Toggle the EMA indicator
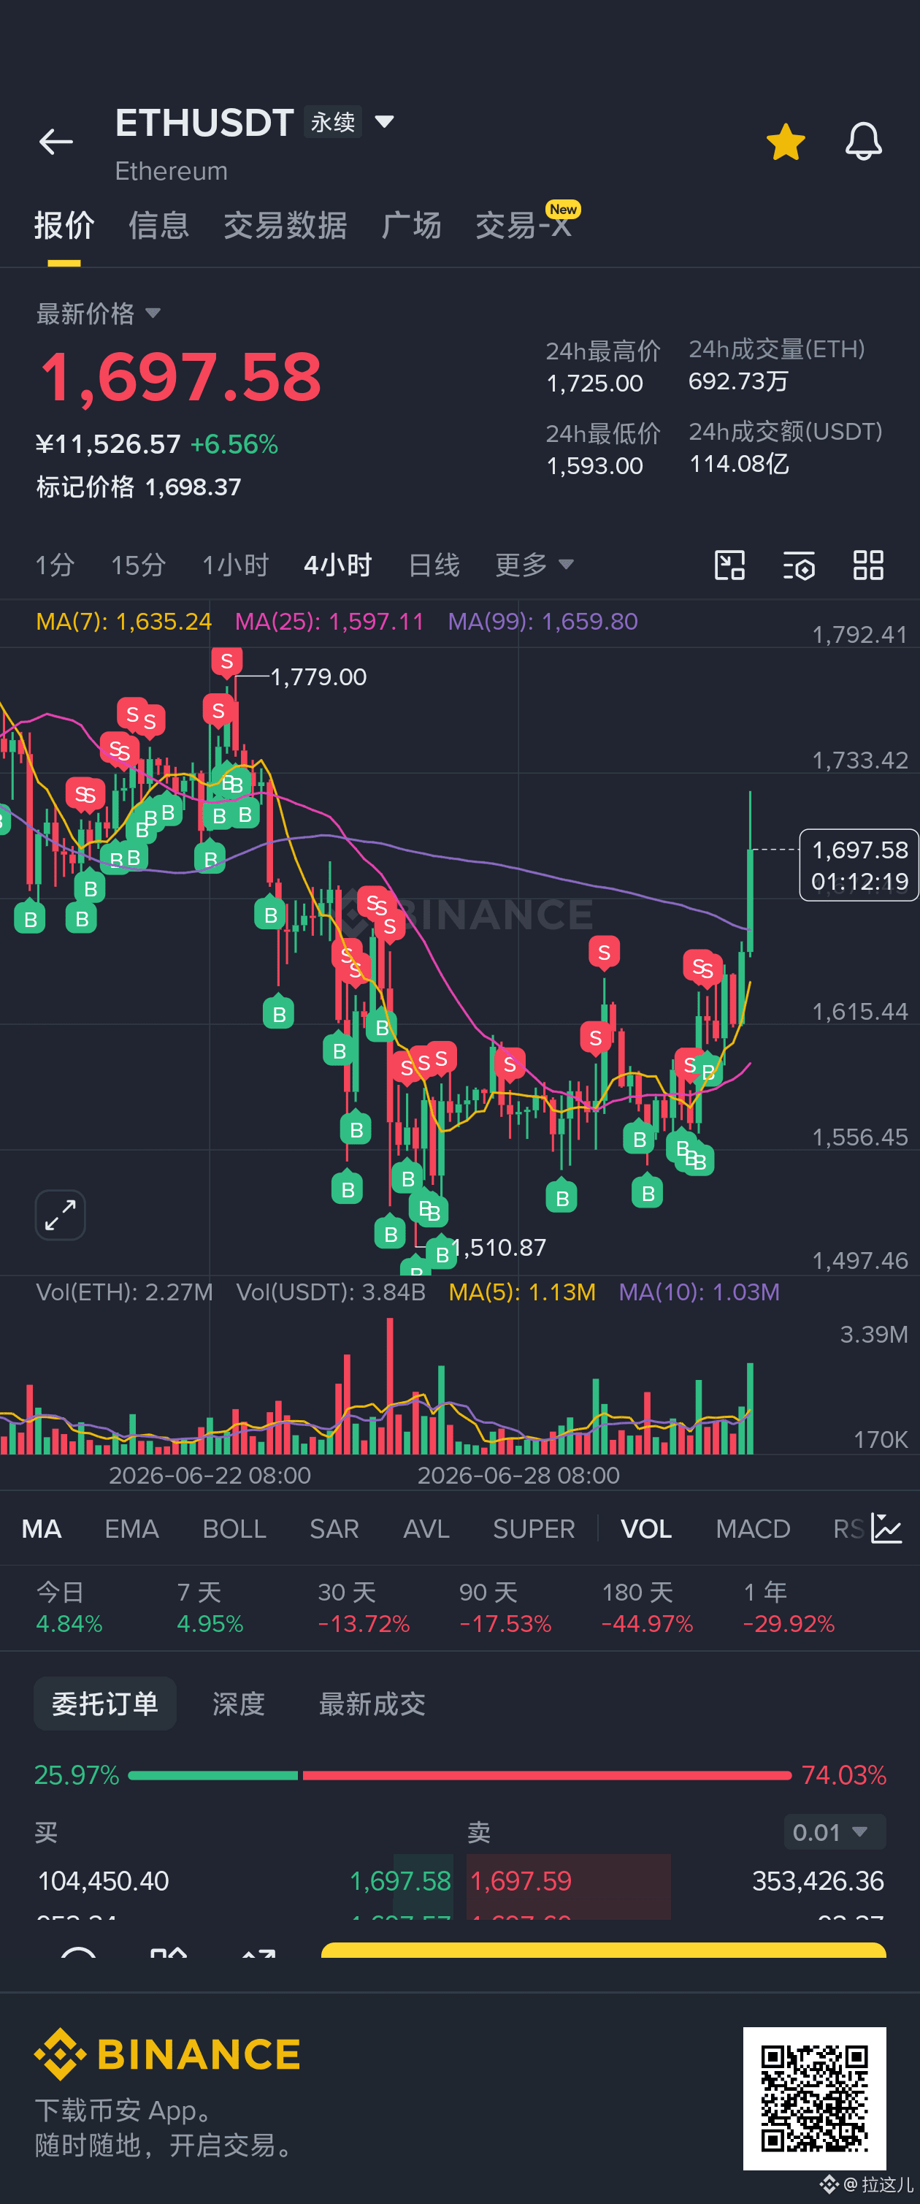 point(131,1528)
